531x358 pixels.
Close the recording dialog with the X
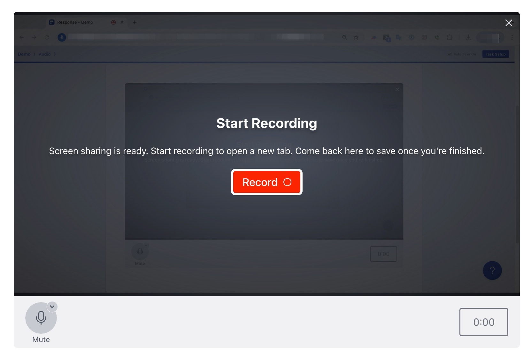(509, 23)
